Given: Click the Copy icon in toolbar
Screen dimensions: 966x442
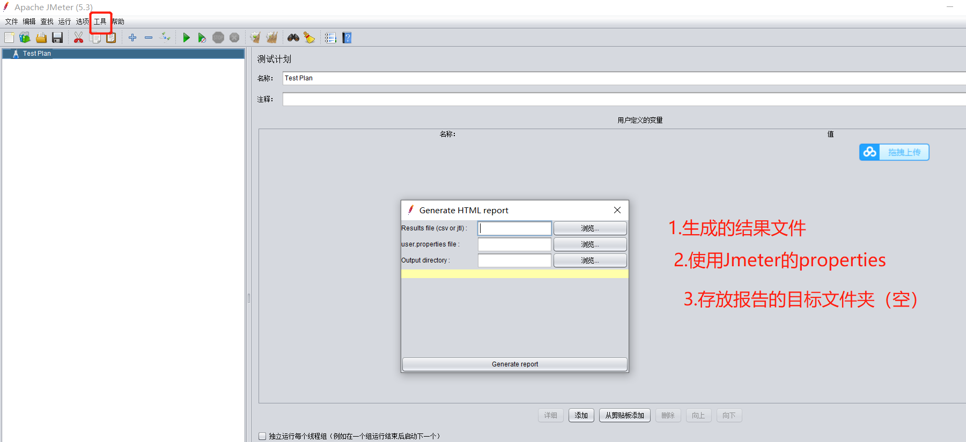Looking at the screenshot, I should 95,38.
